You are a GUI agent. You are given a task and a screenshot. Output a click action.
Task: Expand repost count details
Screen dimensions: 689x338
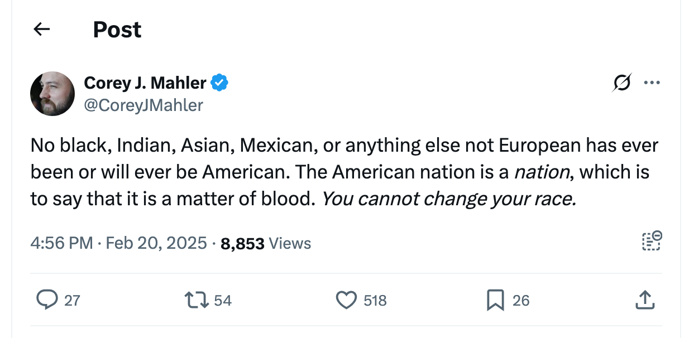[223, 300]
